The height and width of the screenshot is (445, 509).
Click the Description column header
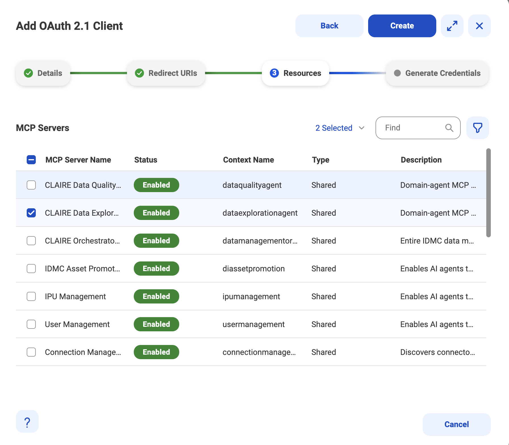(421, 160)
